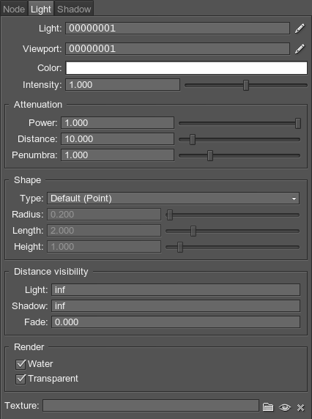Image resolution: width=312 pixels, height=419 pixels.
Task: Toggle the Transparent render checkbox
Action: tap(21, 379)
